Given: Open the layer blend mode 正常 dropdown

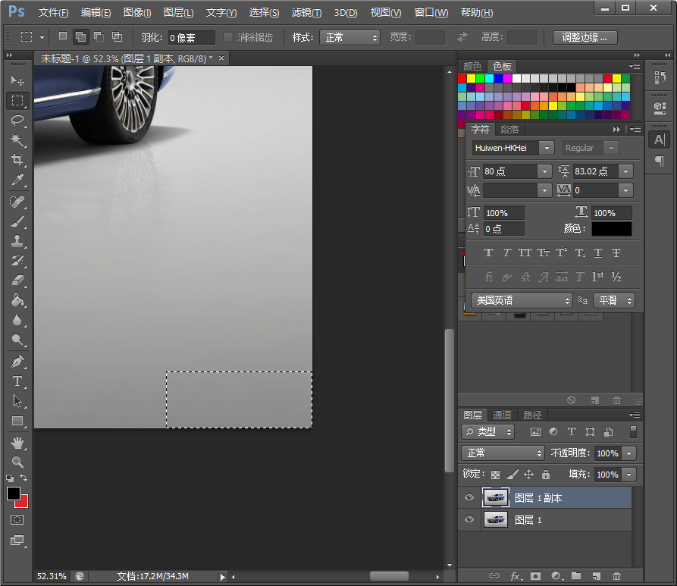Looking at the screenshot, I should pyautogui.click(x=503, y=453).
